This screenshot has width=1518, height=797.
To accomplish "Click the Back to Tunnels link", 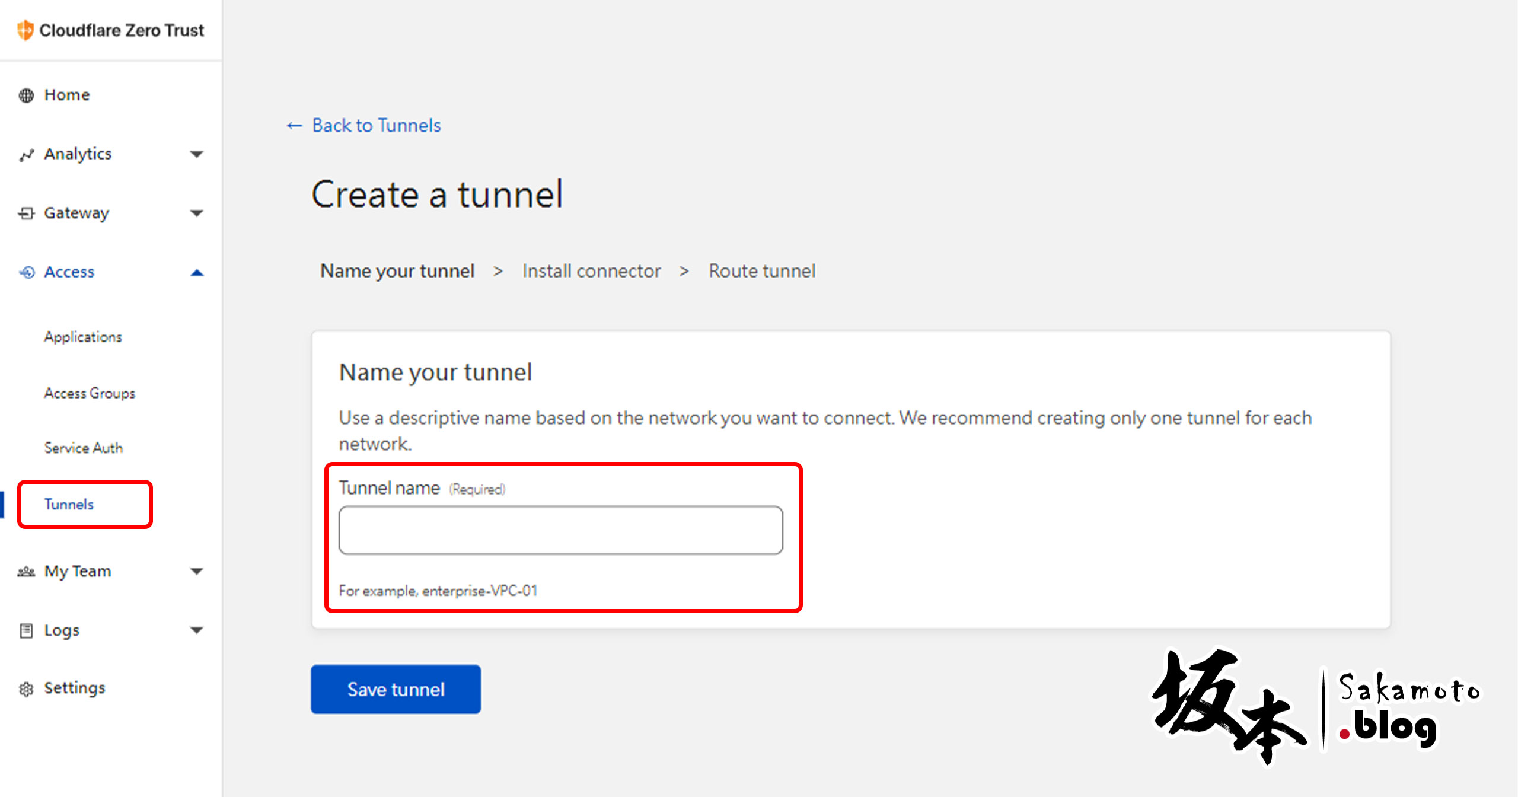I will pyautogui.click(x=377, y=126).
